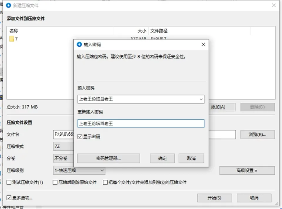Open the 压缩级别 dropdown

pyautogui.click(x=79, y=170)
